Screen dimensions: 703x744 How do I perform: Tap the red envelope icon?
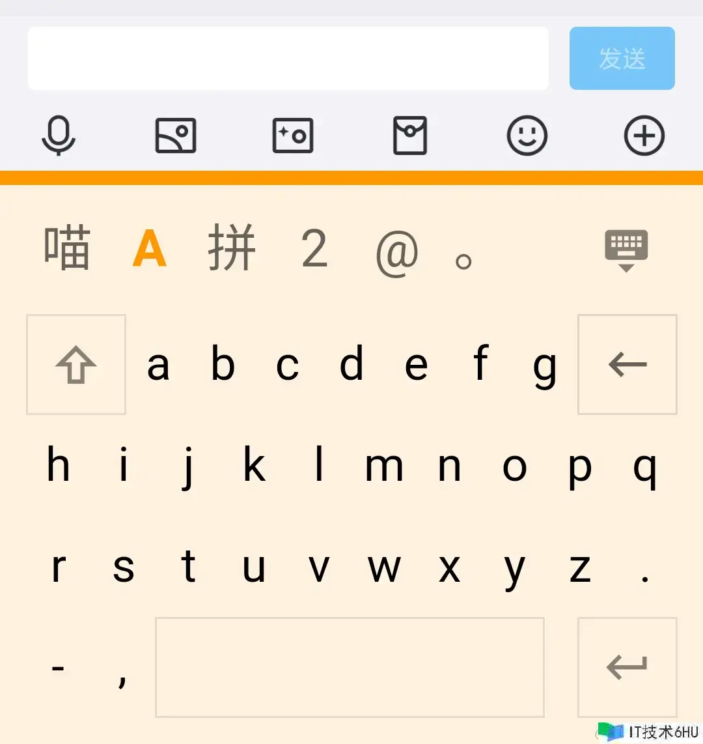pos(410,136)
